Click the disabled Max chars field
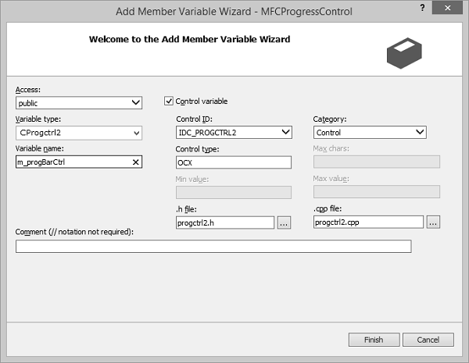The width and height of the screenshot is (469, 363). 377,162
